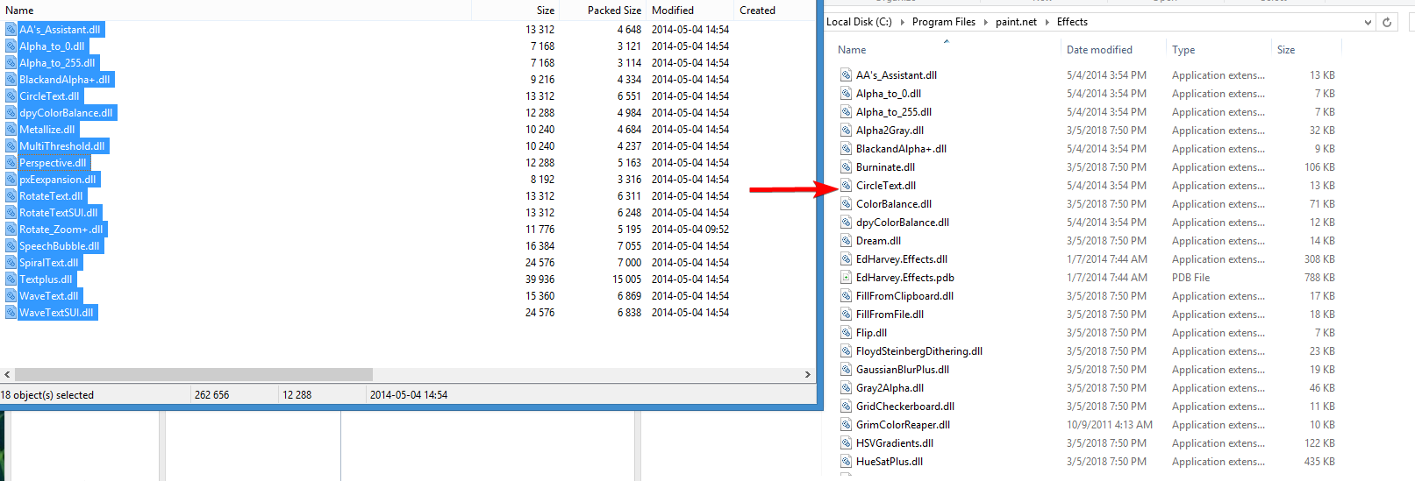Click SpeechBubble.dll icon in archive list
The width and height of the screenshot is (1415, 481).
click(11, 246)
